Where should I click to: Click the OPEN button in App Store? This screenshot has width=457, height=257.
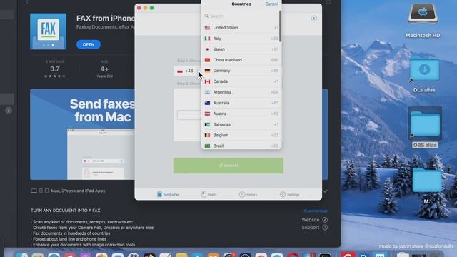89,44
